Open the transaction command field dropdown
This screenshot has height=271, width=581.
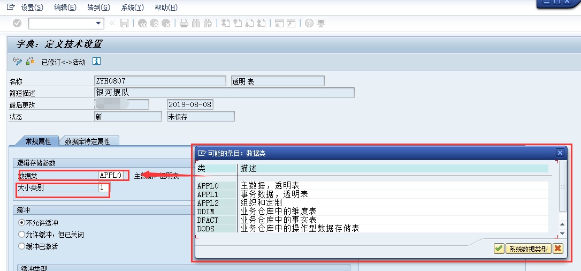[98, 24]
